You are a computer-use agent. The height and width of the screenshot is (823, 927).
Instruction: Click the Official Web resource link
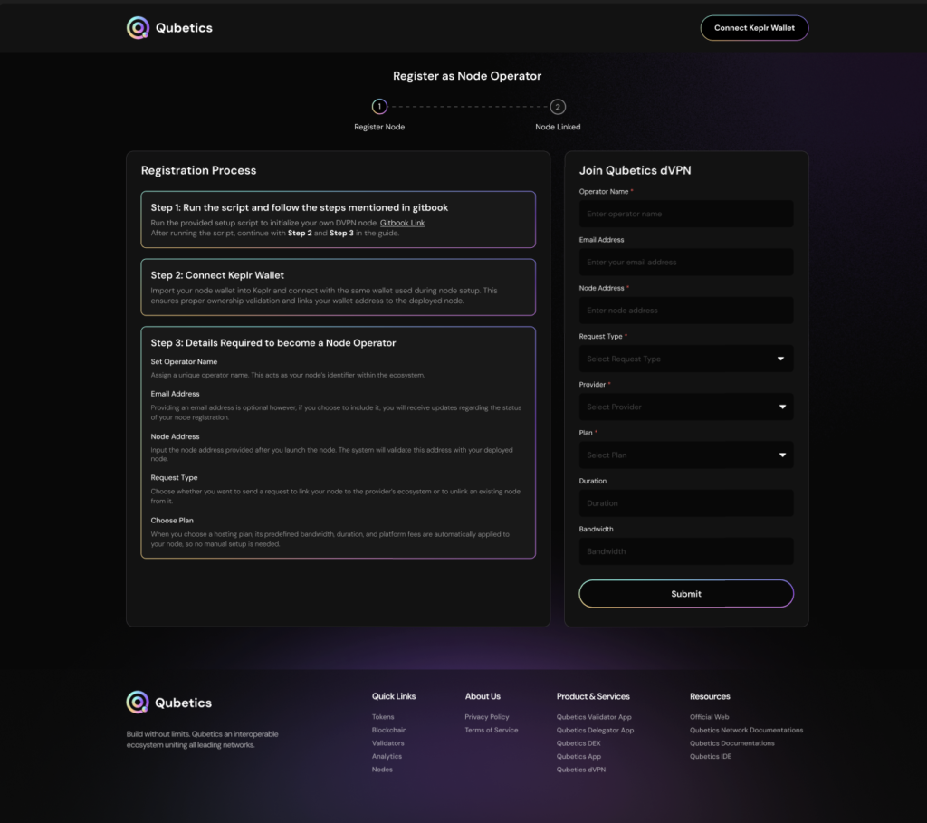(709, 716)
